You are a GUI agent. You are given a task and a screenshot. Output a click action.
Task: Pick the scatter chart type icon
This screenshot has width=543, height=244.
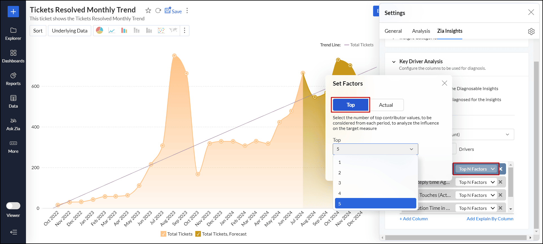(x=161, y=30)
